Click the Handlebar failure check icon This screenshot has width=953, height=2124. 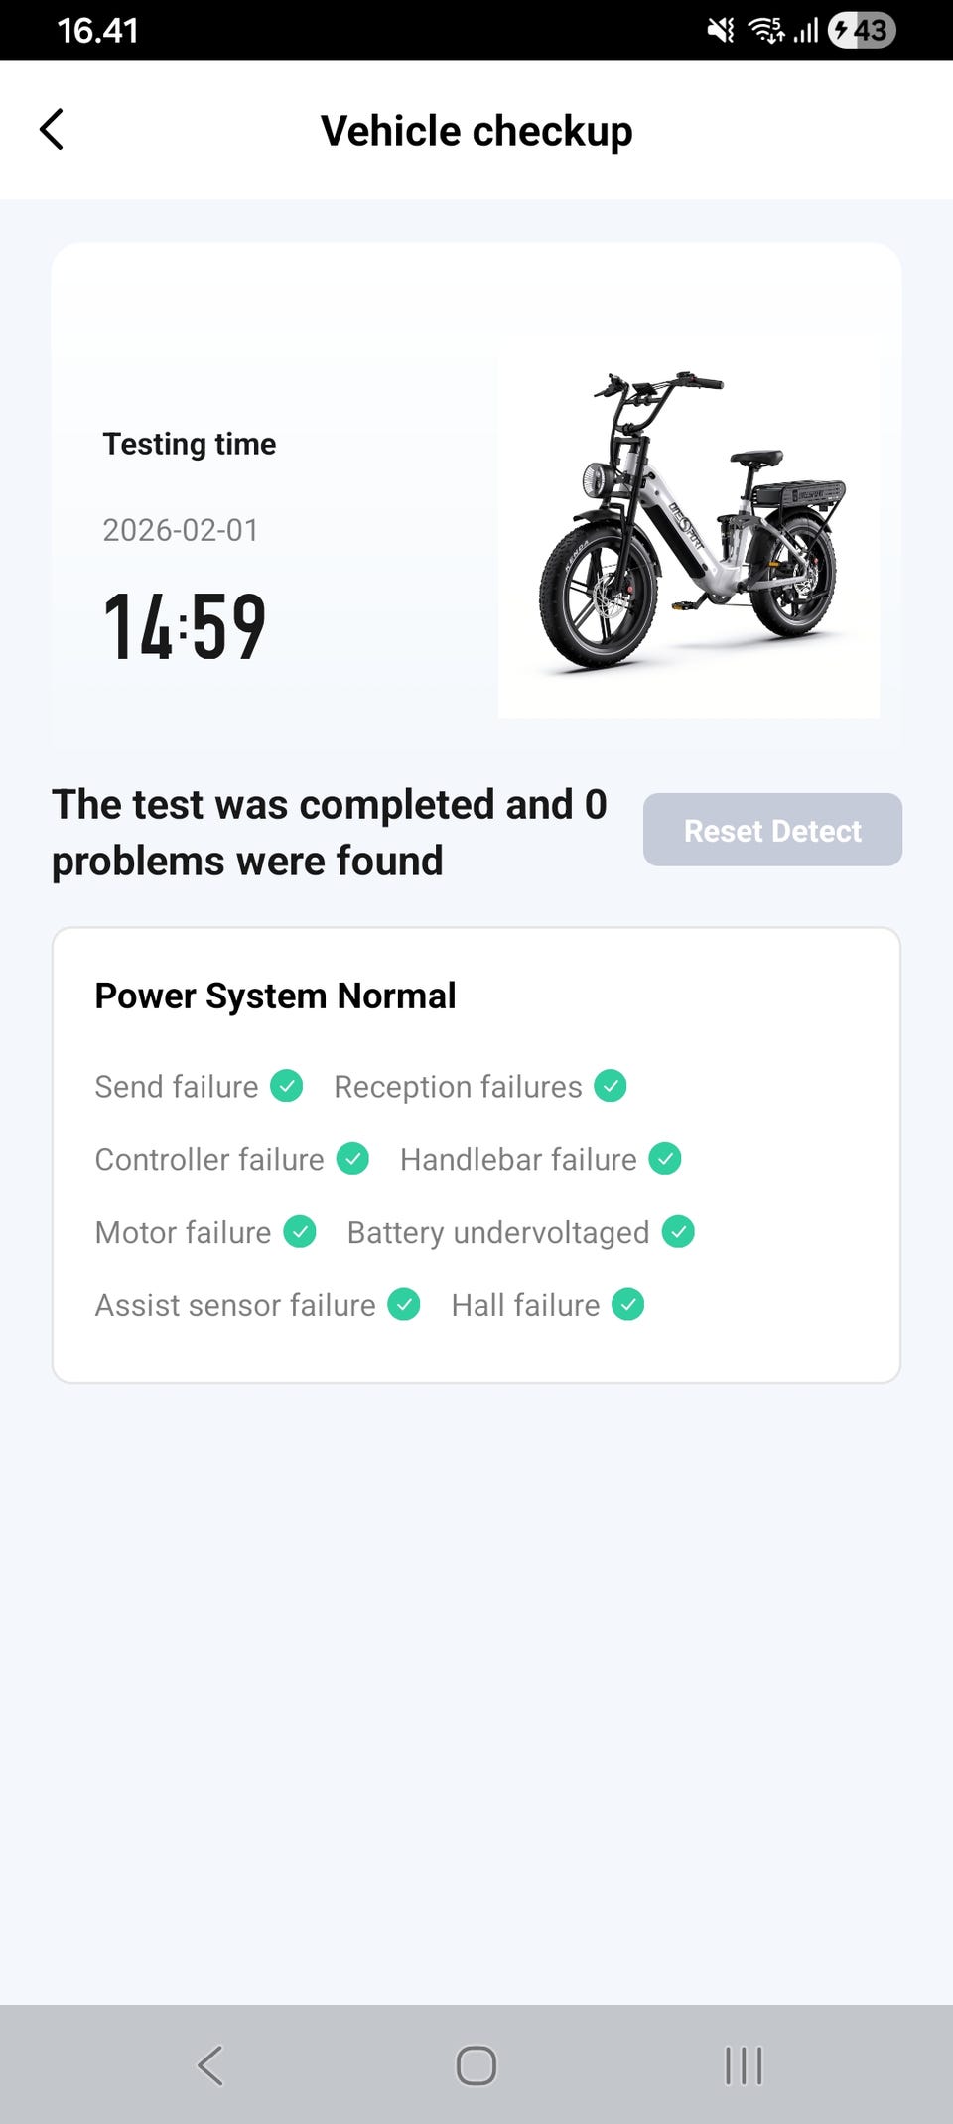coord(665,1158)
